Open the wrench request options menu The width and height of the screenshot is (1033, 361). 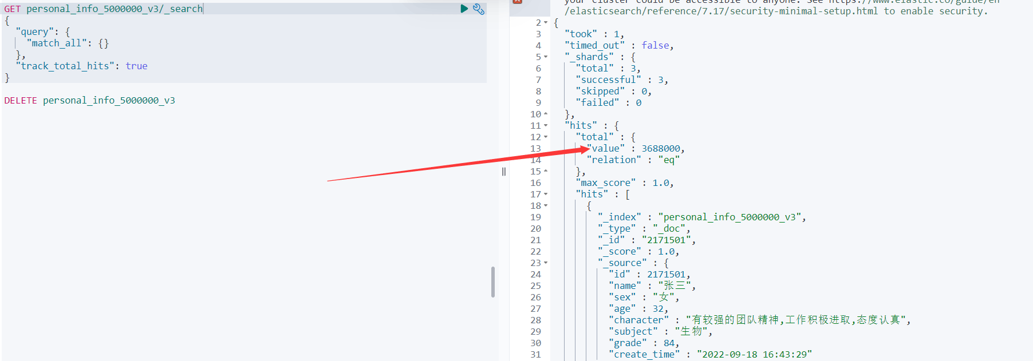click(479, 9)
